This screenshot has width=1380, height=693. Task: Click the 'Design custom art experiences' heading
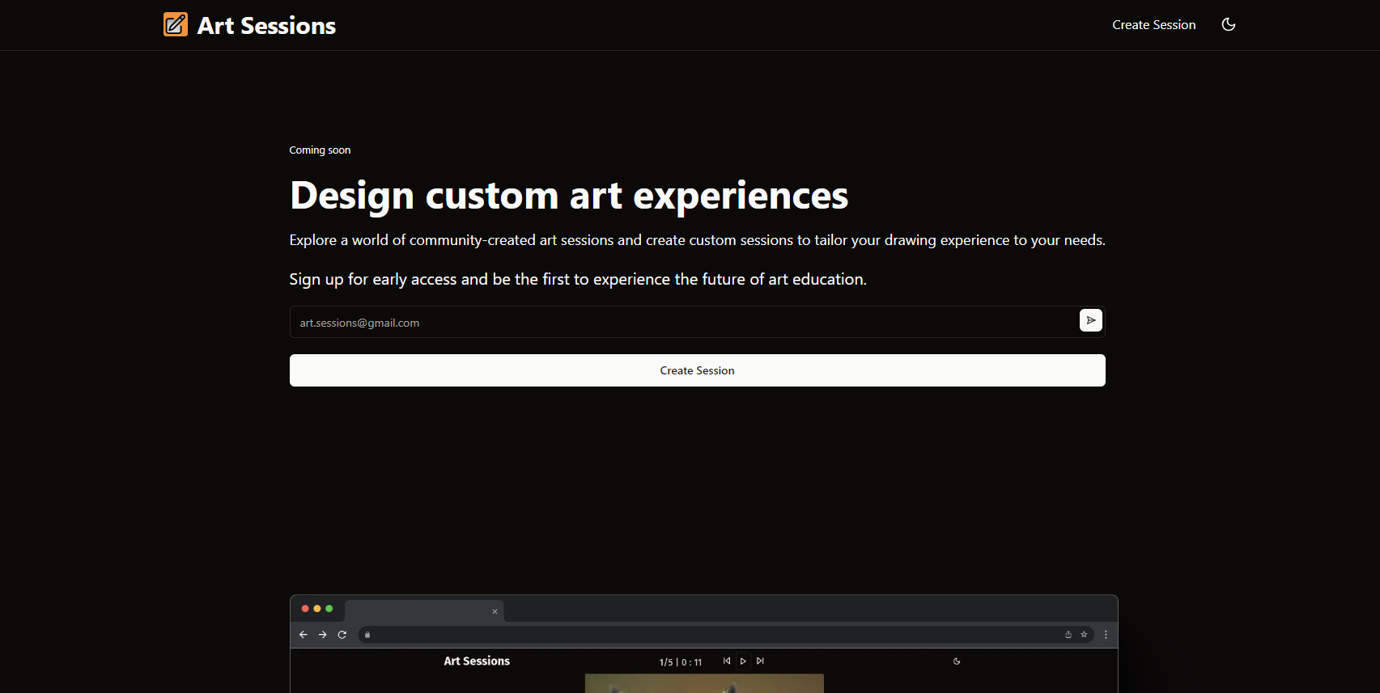pos(569,196)
